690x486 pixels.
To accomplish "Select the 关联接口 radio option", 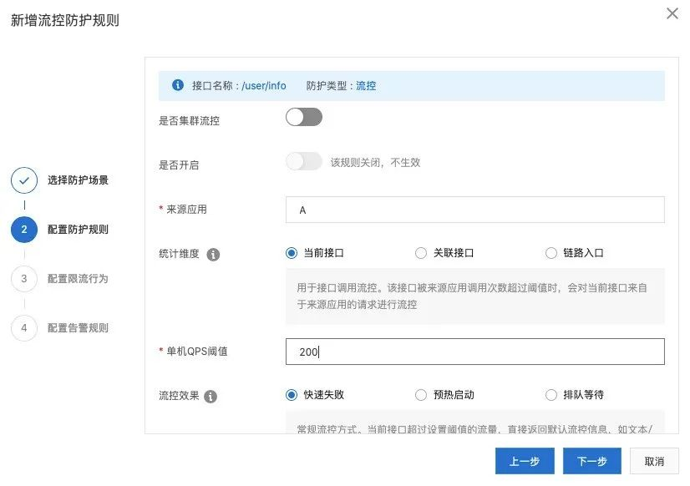I will pos(421,253).
